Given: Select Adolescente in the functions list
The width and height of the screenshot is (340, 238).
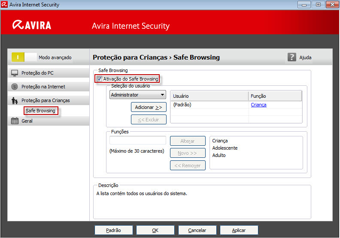Looking at the screenshot, I should pos(225,148).
